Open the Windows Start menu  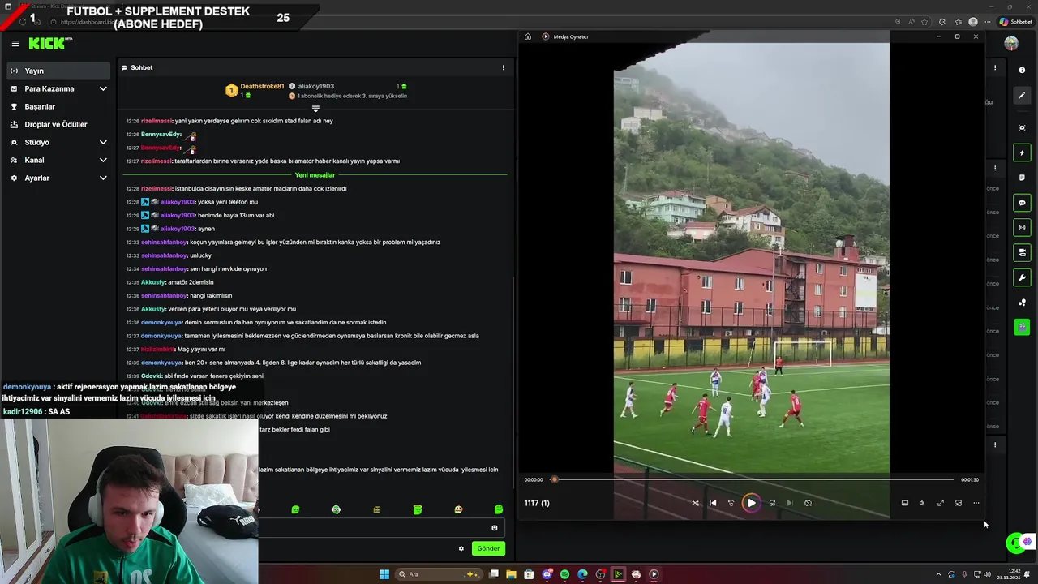coord(384,574)
